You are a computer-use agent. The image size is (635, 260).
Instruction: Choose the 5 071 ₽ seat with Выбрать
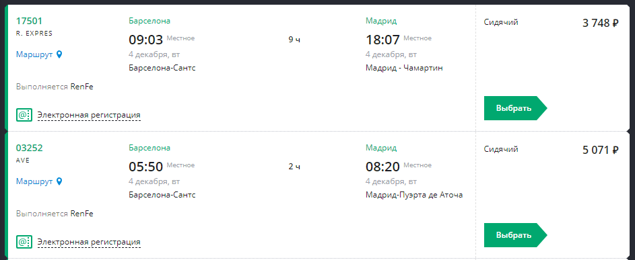pyautogui.click(x=515, y=235)
